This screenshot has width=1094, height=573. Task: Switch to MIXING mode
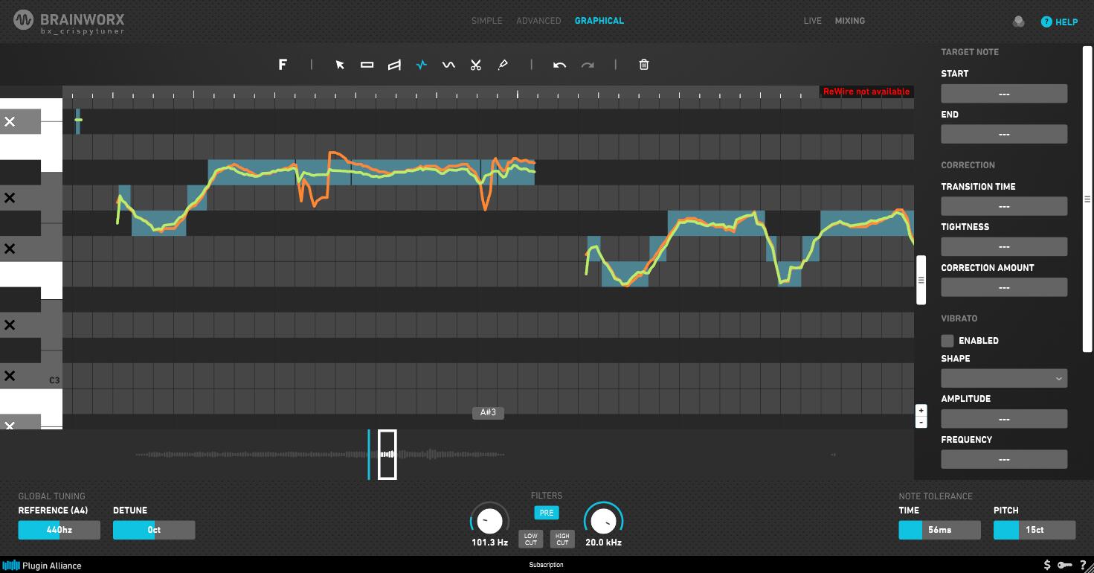(850, 21)
